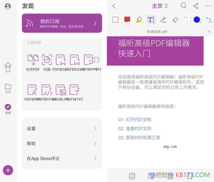Choose the highlighter tool
Viewport: 214px width, 182px height.
click(x=139, y=20)
